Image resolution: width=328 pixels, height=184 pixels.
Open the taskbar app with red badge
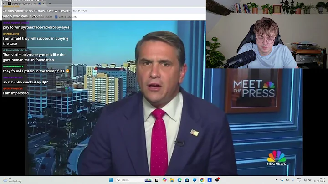(x=217, y=179)
